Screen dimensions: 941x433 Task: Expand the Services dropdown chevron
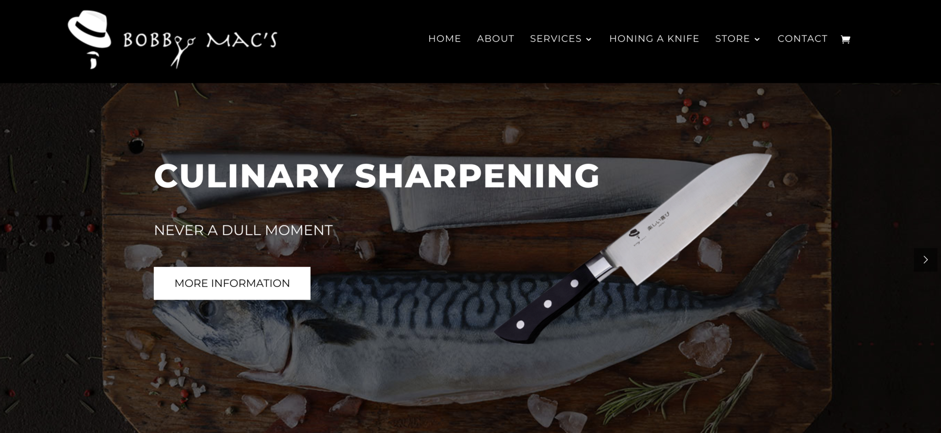point(589,39)
